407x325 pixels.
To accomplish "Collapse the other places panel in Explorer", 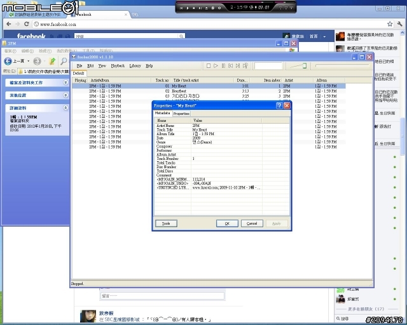I will [66, 95].
